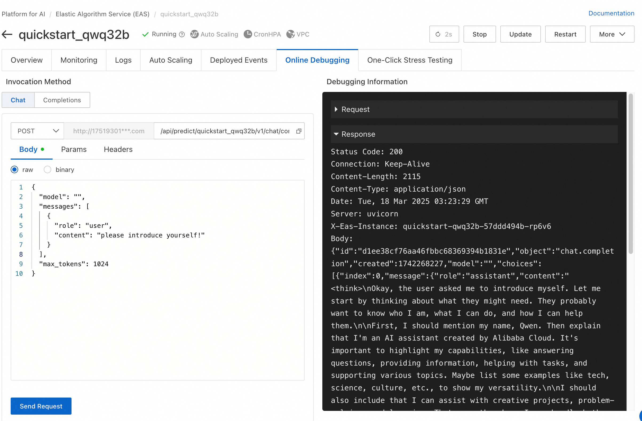This screenshot has height=421, width=642.
Task: Open the Documentation link
Action: 611,13
